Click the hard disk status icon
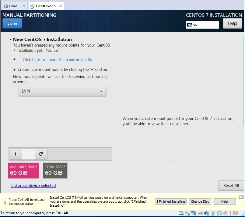The width and height of the screenshot is (245, 217). [x=181, y=213]
